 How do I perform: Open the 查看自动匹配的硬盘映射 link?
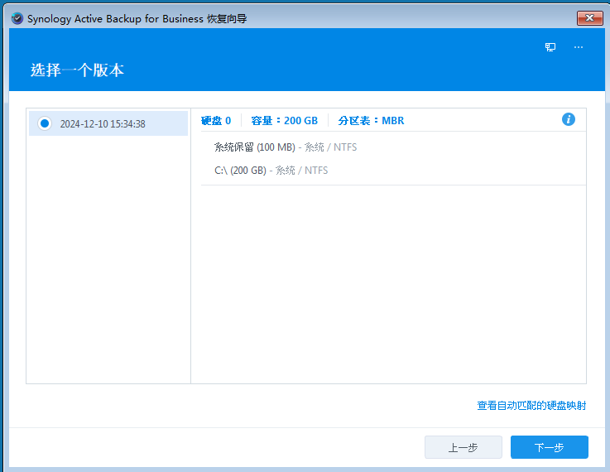pos(531,406)
